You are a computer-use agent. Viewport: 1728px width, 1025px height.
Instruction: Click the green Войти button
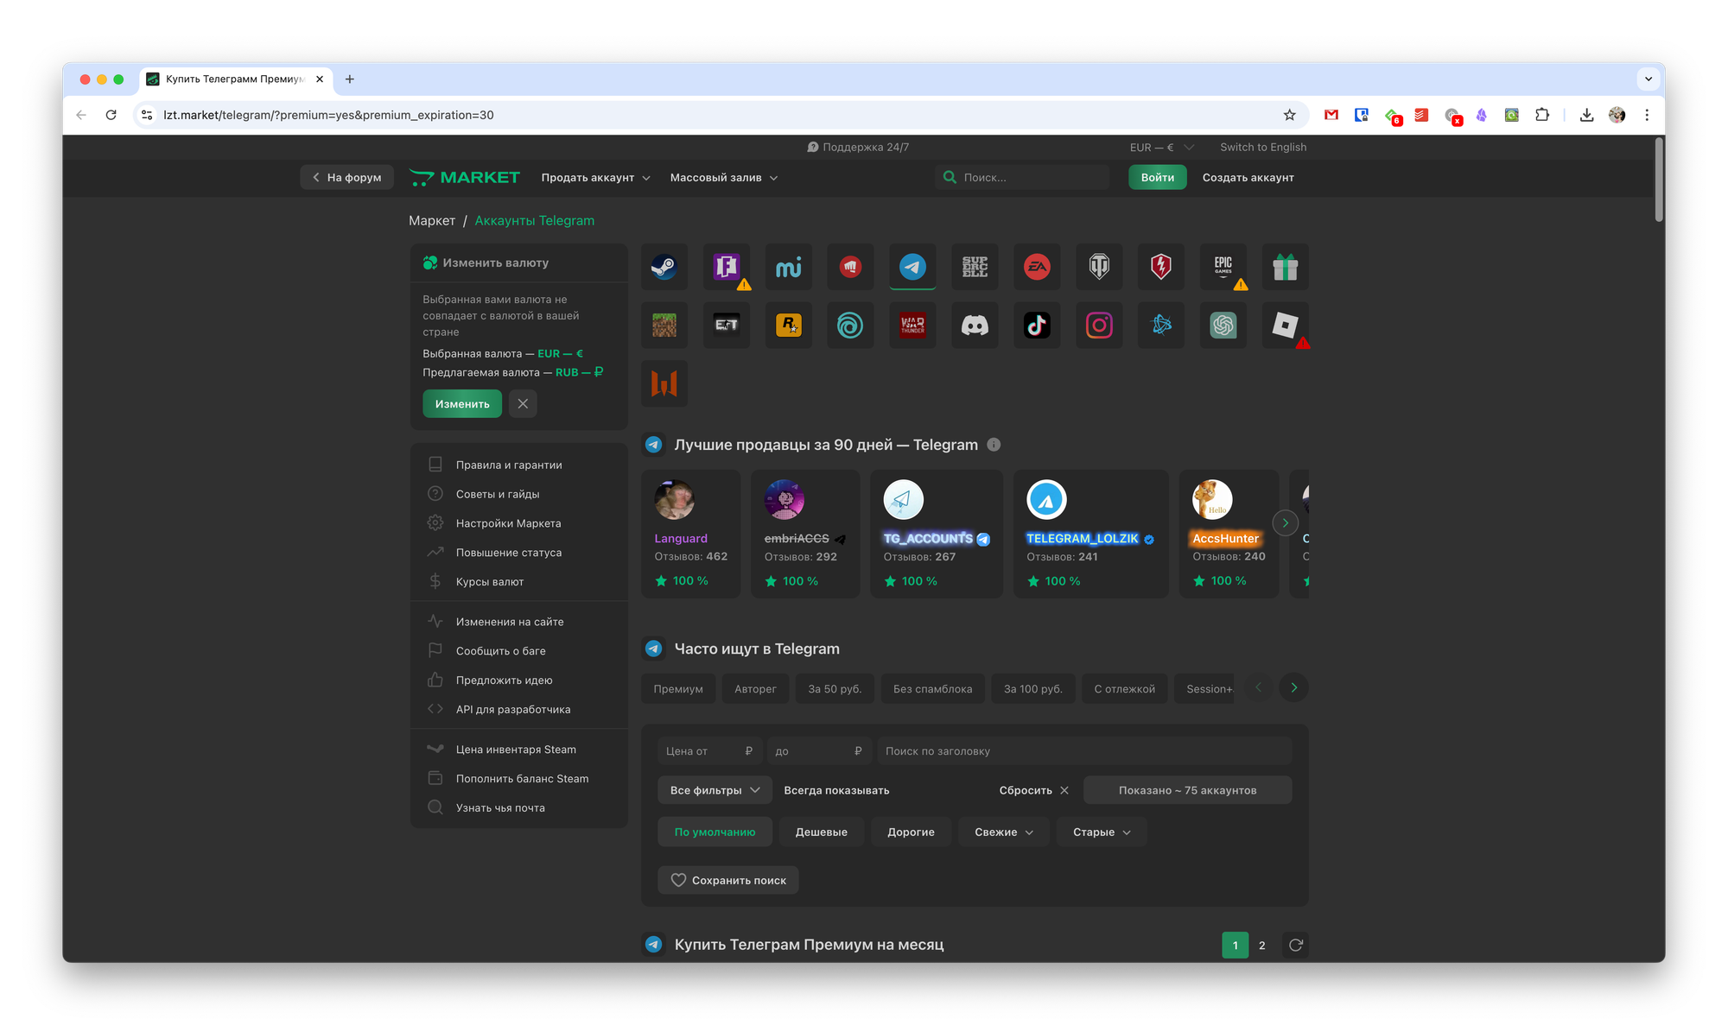point(1157,177)
